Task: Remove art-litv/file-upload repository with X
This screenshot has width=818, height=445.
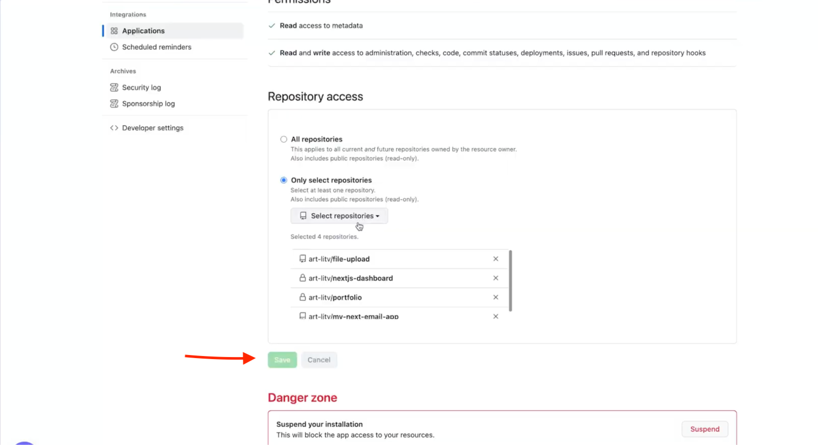Action: 495,259
